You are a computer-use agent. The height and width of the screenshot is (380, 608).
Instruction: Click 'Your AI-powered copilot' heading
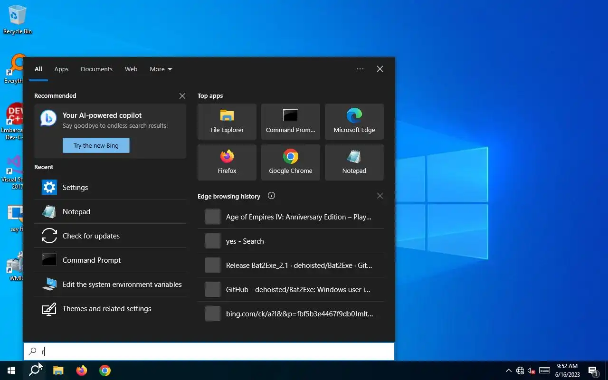(102, 115)
